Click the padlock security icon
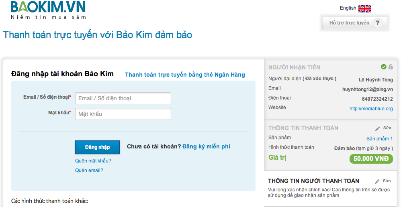The height and width of the screenshot is (207, 405). [391, 67]
